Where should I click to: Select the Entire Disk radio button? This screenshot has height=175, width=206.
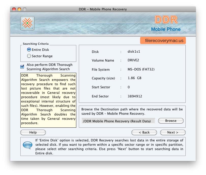(29, 50)
